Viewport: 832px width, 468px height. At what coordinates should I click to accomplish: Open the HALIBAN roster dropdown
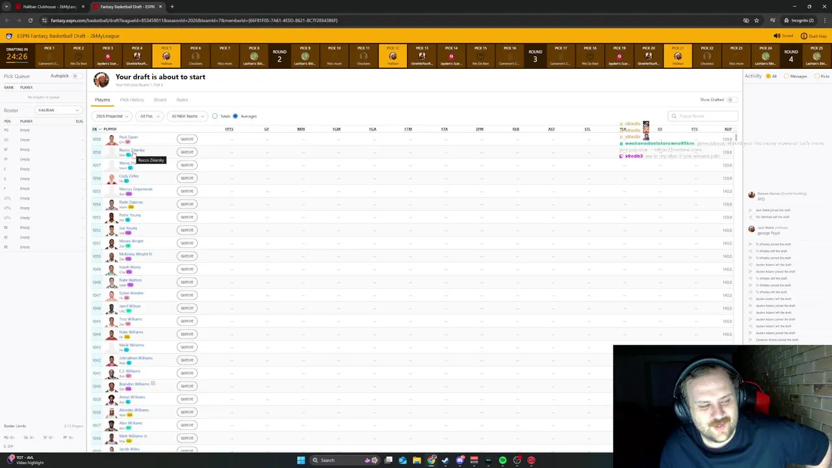[x=57, y=110]
